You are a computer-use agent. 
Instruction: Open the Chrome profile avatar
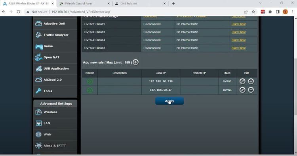click(x=285, y=12)
